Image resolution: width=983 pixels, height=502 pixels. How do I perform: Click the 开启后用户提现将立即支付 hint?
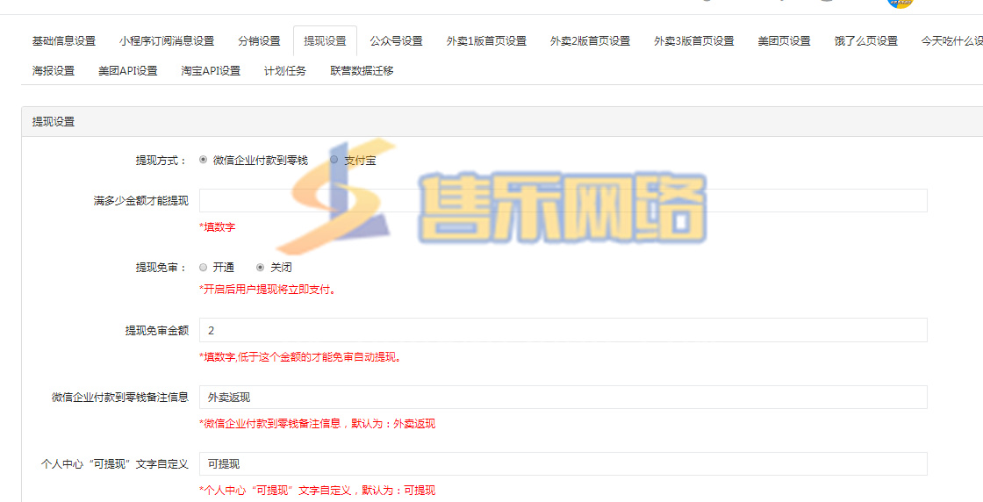268,290
